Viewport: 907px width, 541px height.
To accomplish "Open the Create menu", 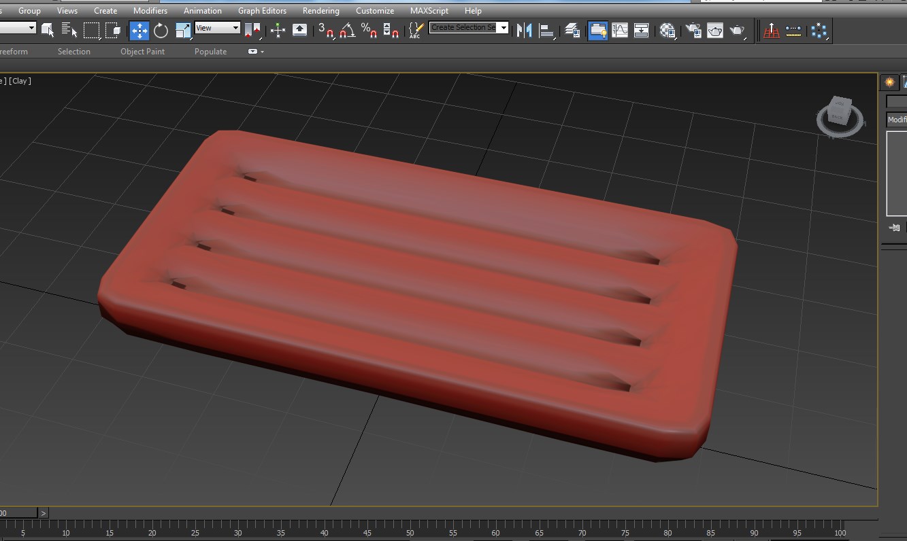I will click(105, 11).
